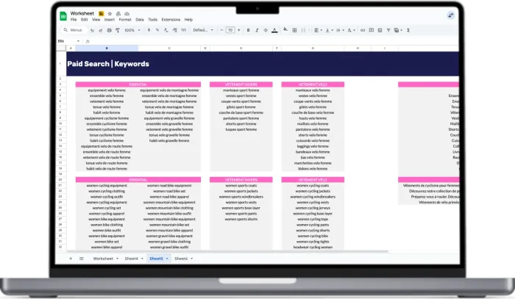
Task: Click the move-to-folder icon by the title
Action: pyautogui.click(x=118, y=14)
